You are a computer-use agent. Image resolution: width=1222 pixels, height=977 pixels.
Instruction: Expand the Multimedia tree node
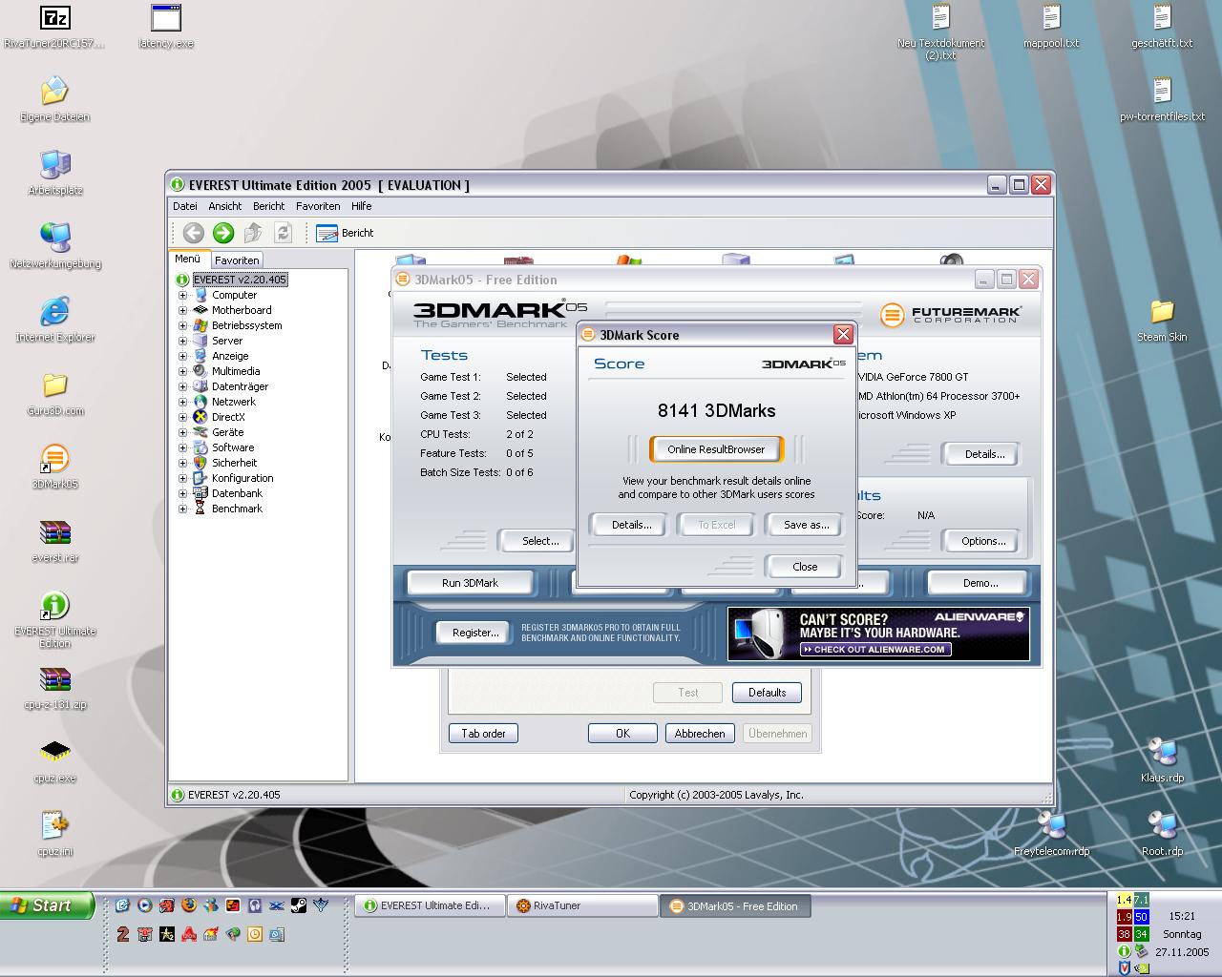182,371
